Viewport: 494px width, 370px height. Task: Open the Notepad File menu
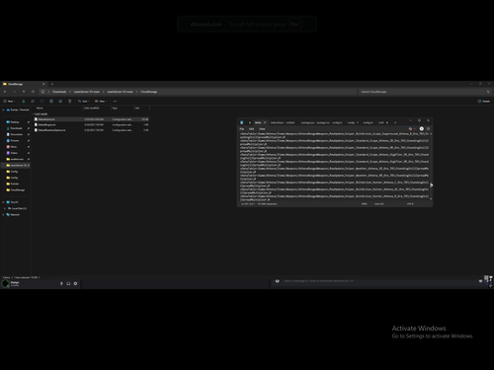(242, 129)
